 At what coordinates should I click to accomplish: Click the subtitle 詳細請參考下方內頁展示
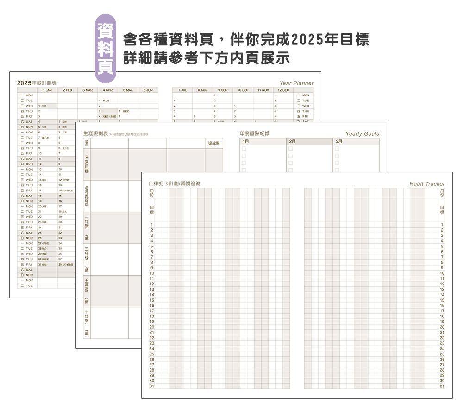pos(206,58)
